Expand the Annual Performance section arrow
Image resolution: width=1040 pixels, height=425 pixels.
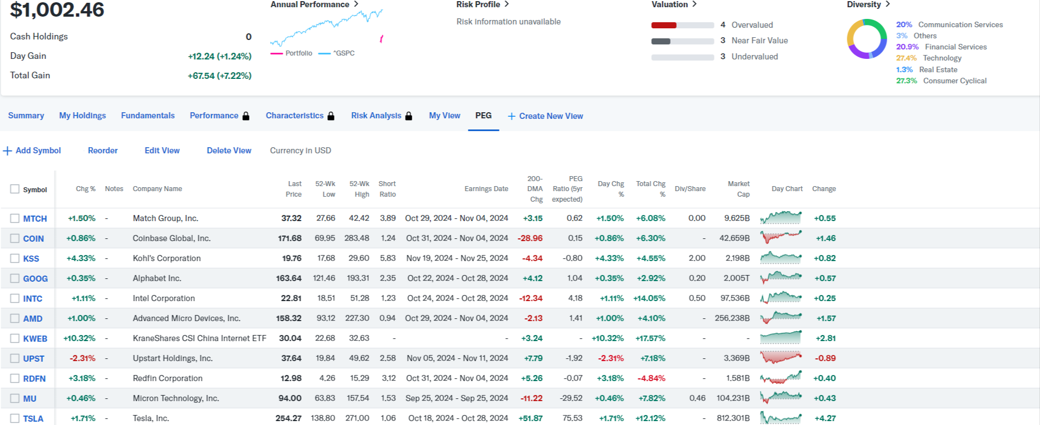(x=356, y=4)
